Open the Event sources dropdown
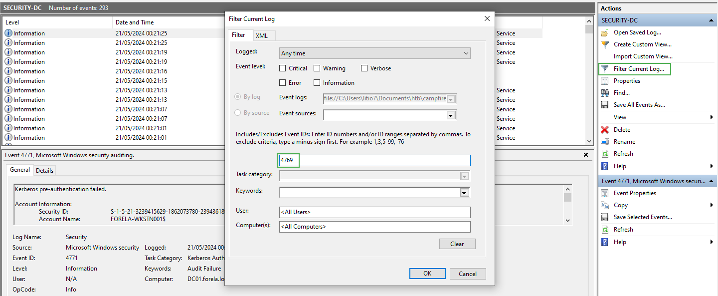Viewport: 718px width, 296px height. coord(451,115)
